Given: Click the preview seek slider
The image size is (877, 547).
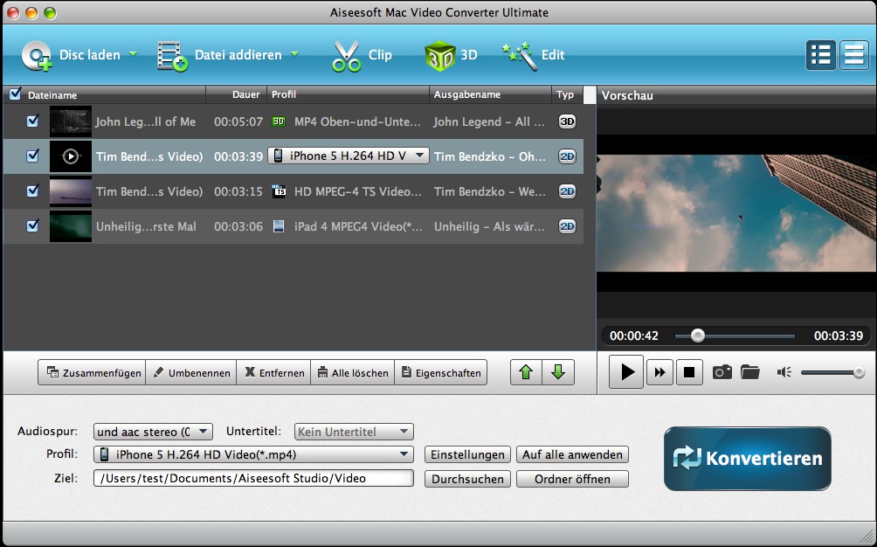Looking at the screenshot, I should (735, 336).
